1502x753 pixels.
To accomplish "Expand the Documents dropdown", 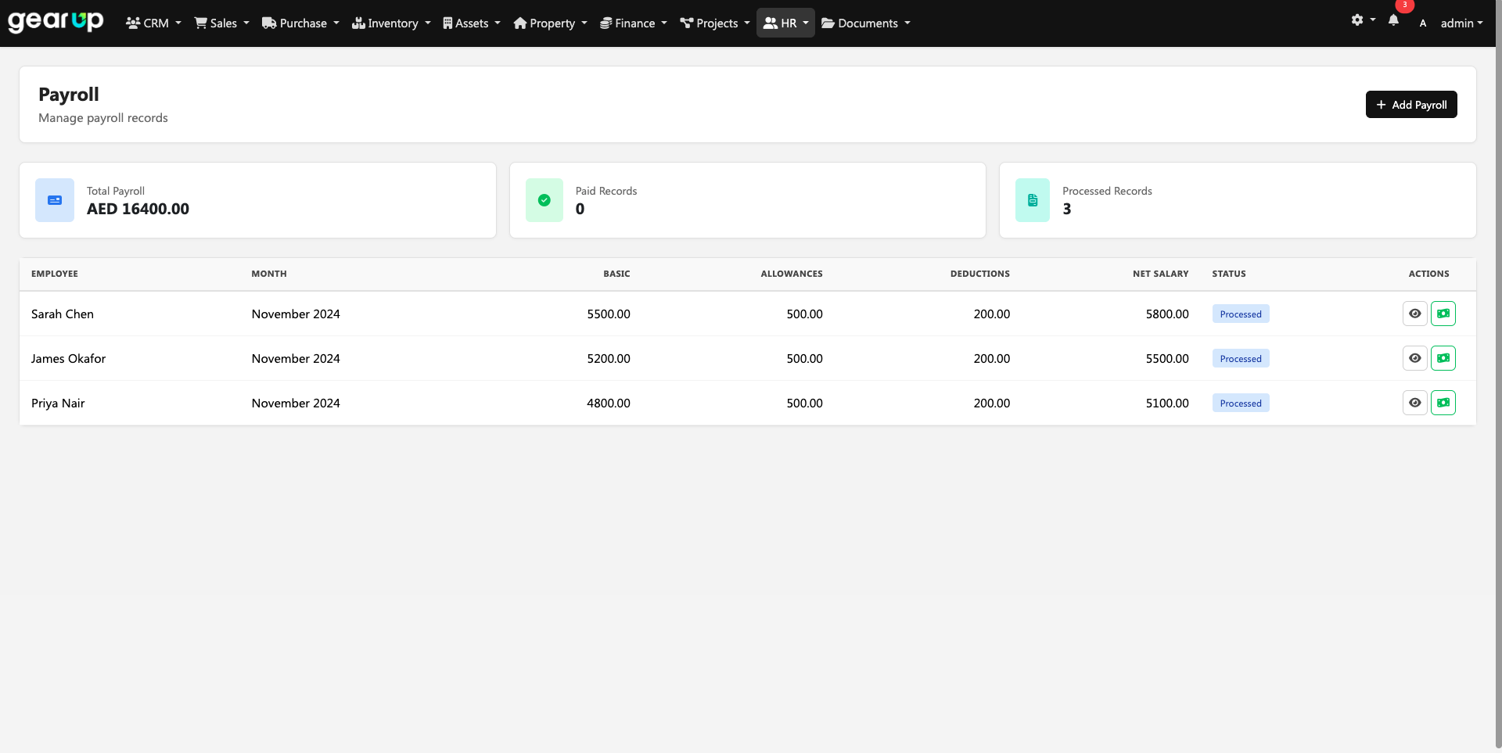I will point(866,23).
